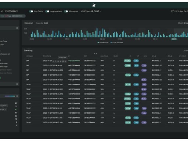Viewport: 188px width, 141px height.
Task: Click the zoom-out filter icon in first row
Action: (x=56, y=61)
